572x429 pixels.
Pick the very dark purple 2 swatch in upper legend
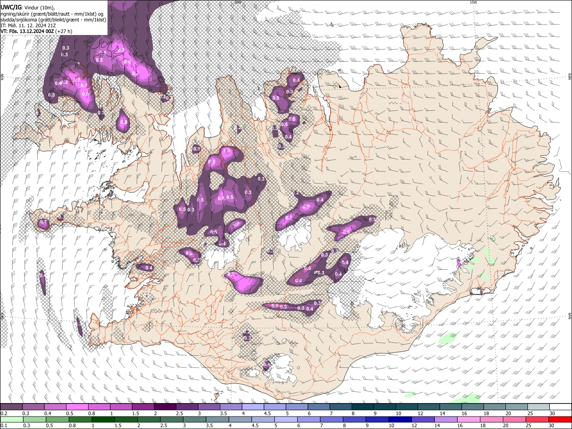[165, 407]
